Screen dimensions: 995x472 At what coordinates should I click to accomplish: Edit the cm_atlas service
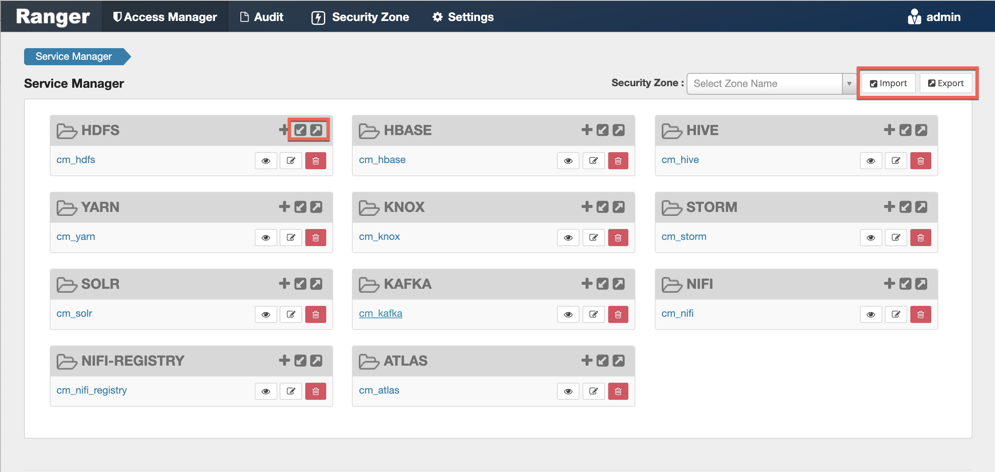(593, 391)
